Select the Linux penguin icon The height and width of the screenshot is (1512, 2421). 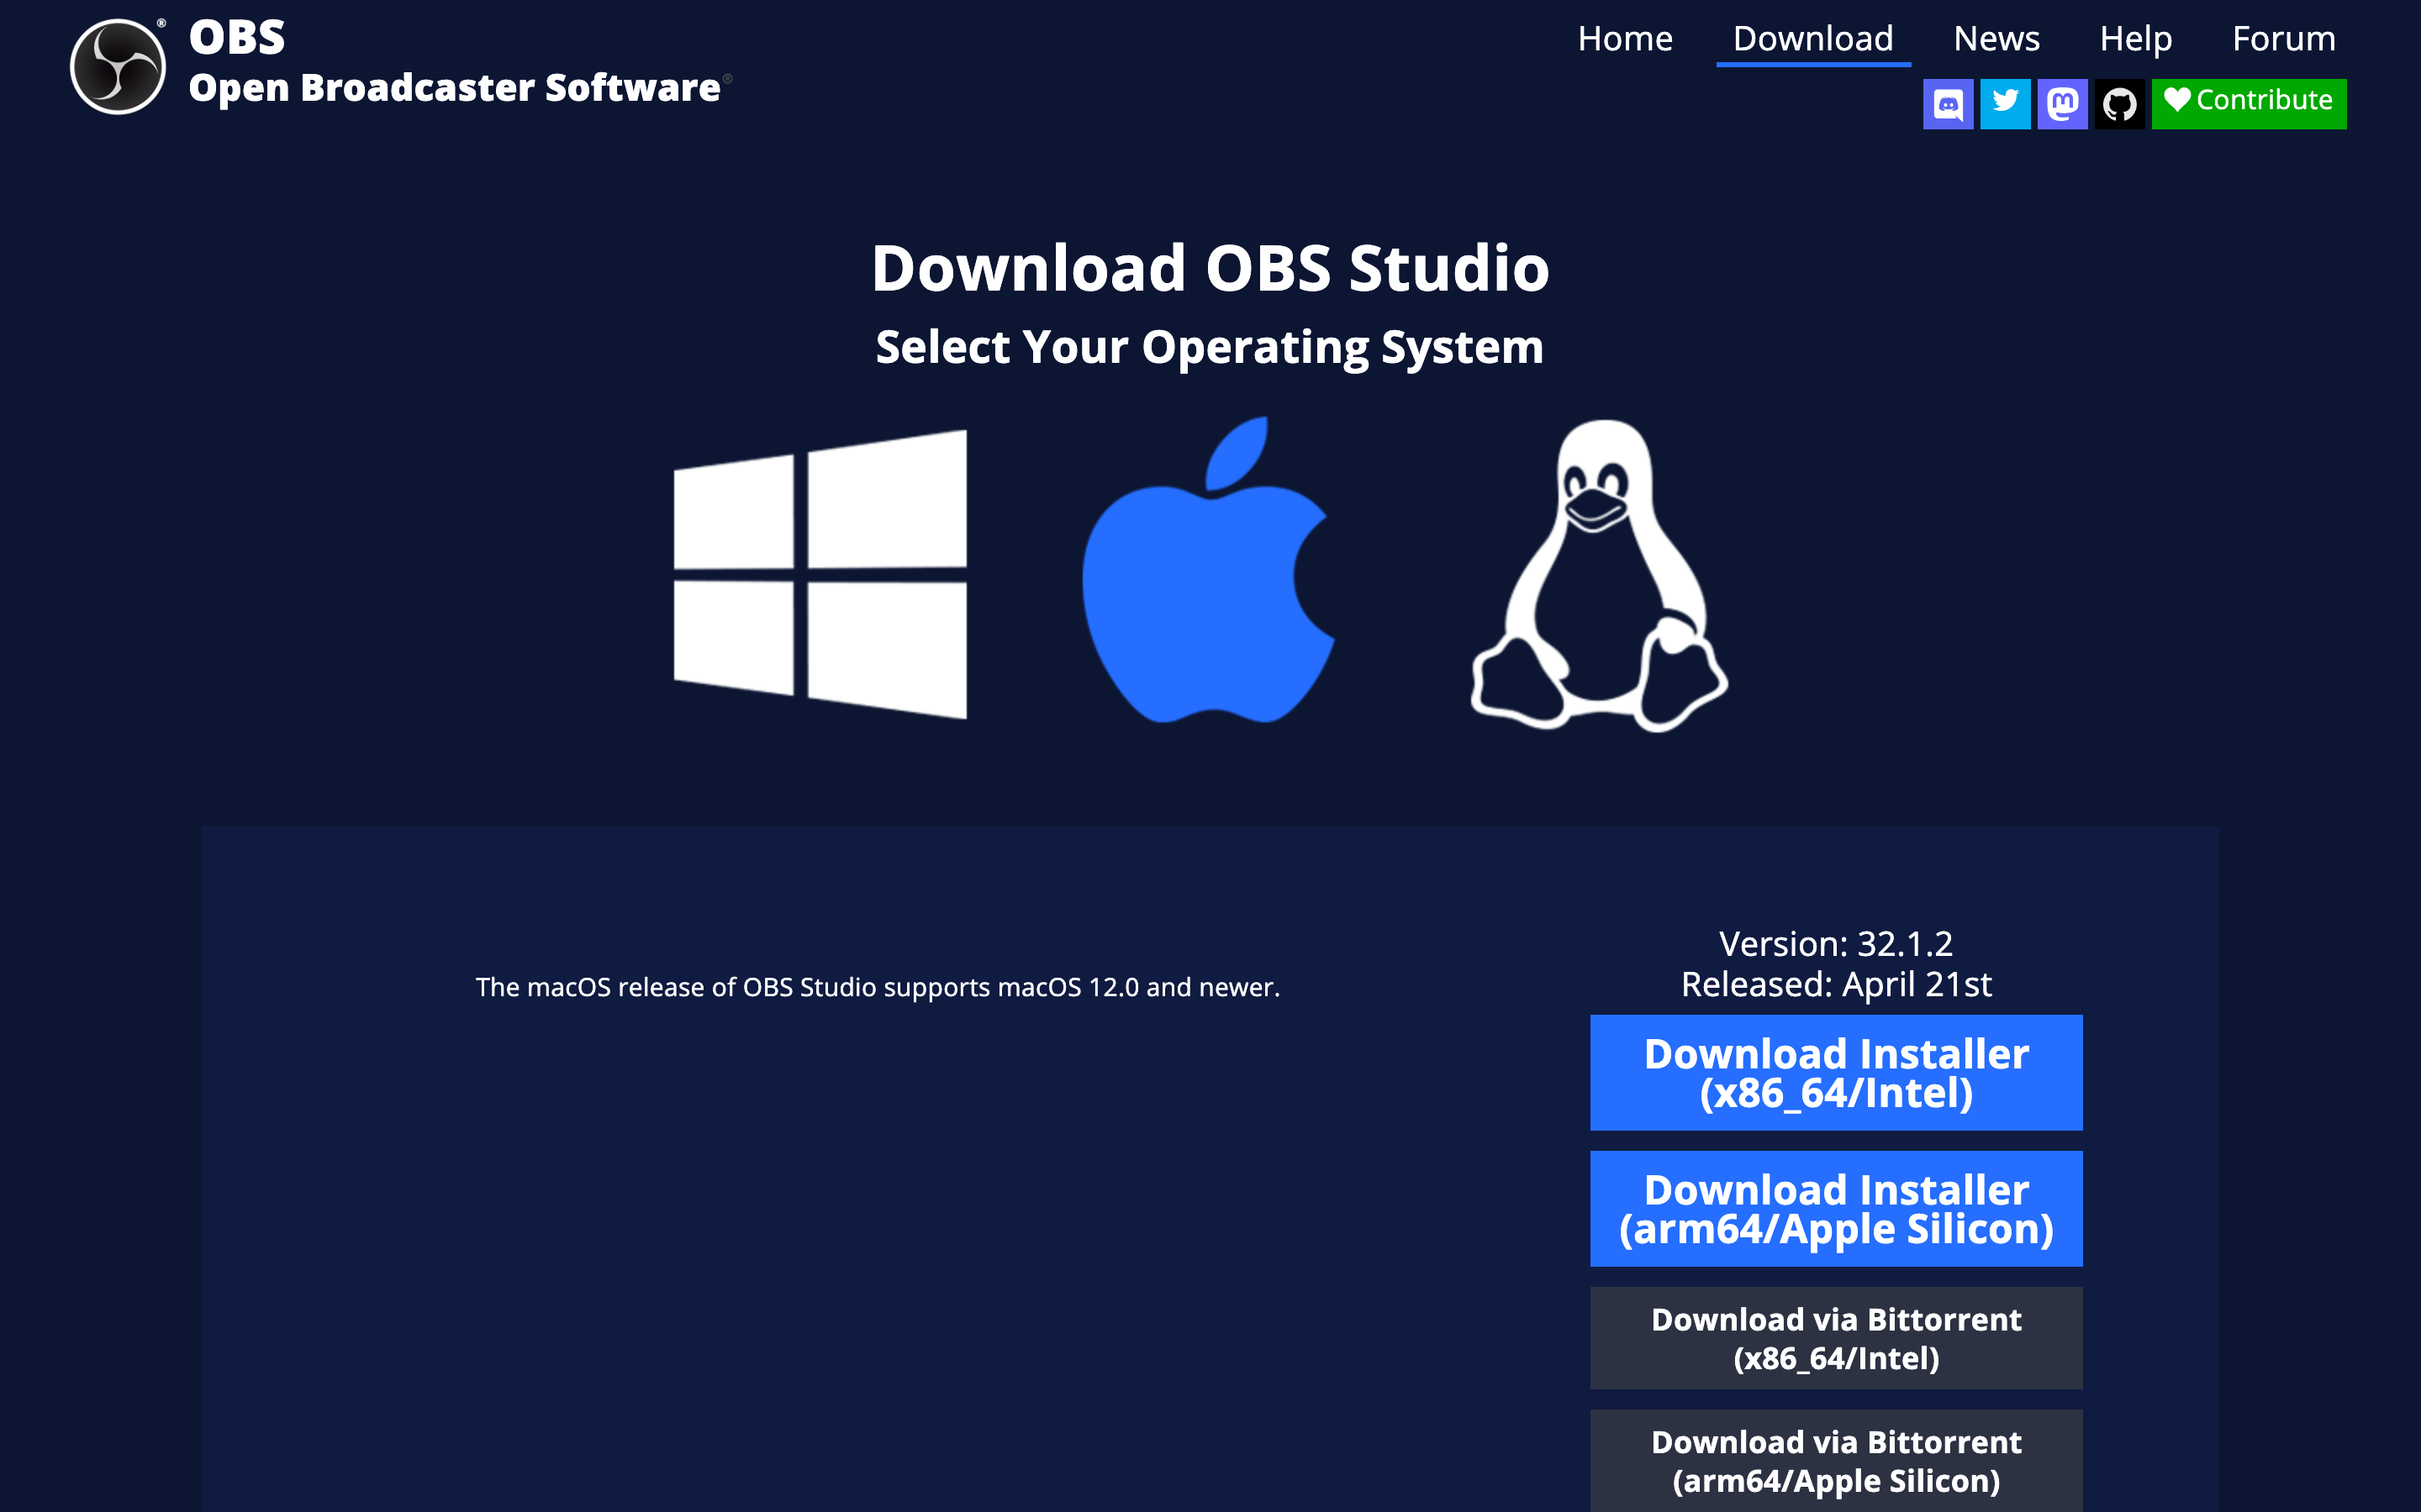point(1599,576)
